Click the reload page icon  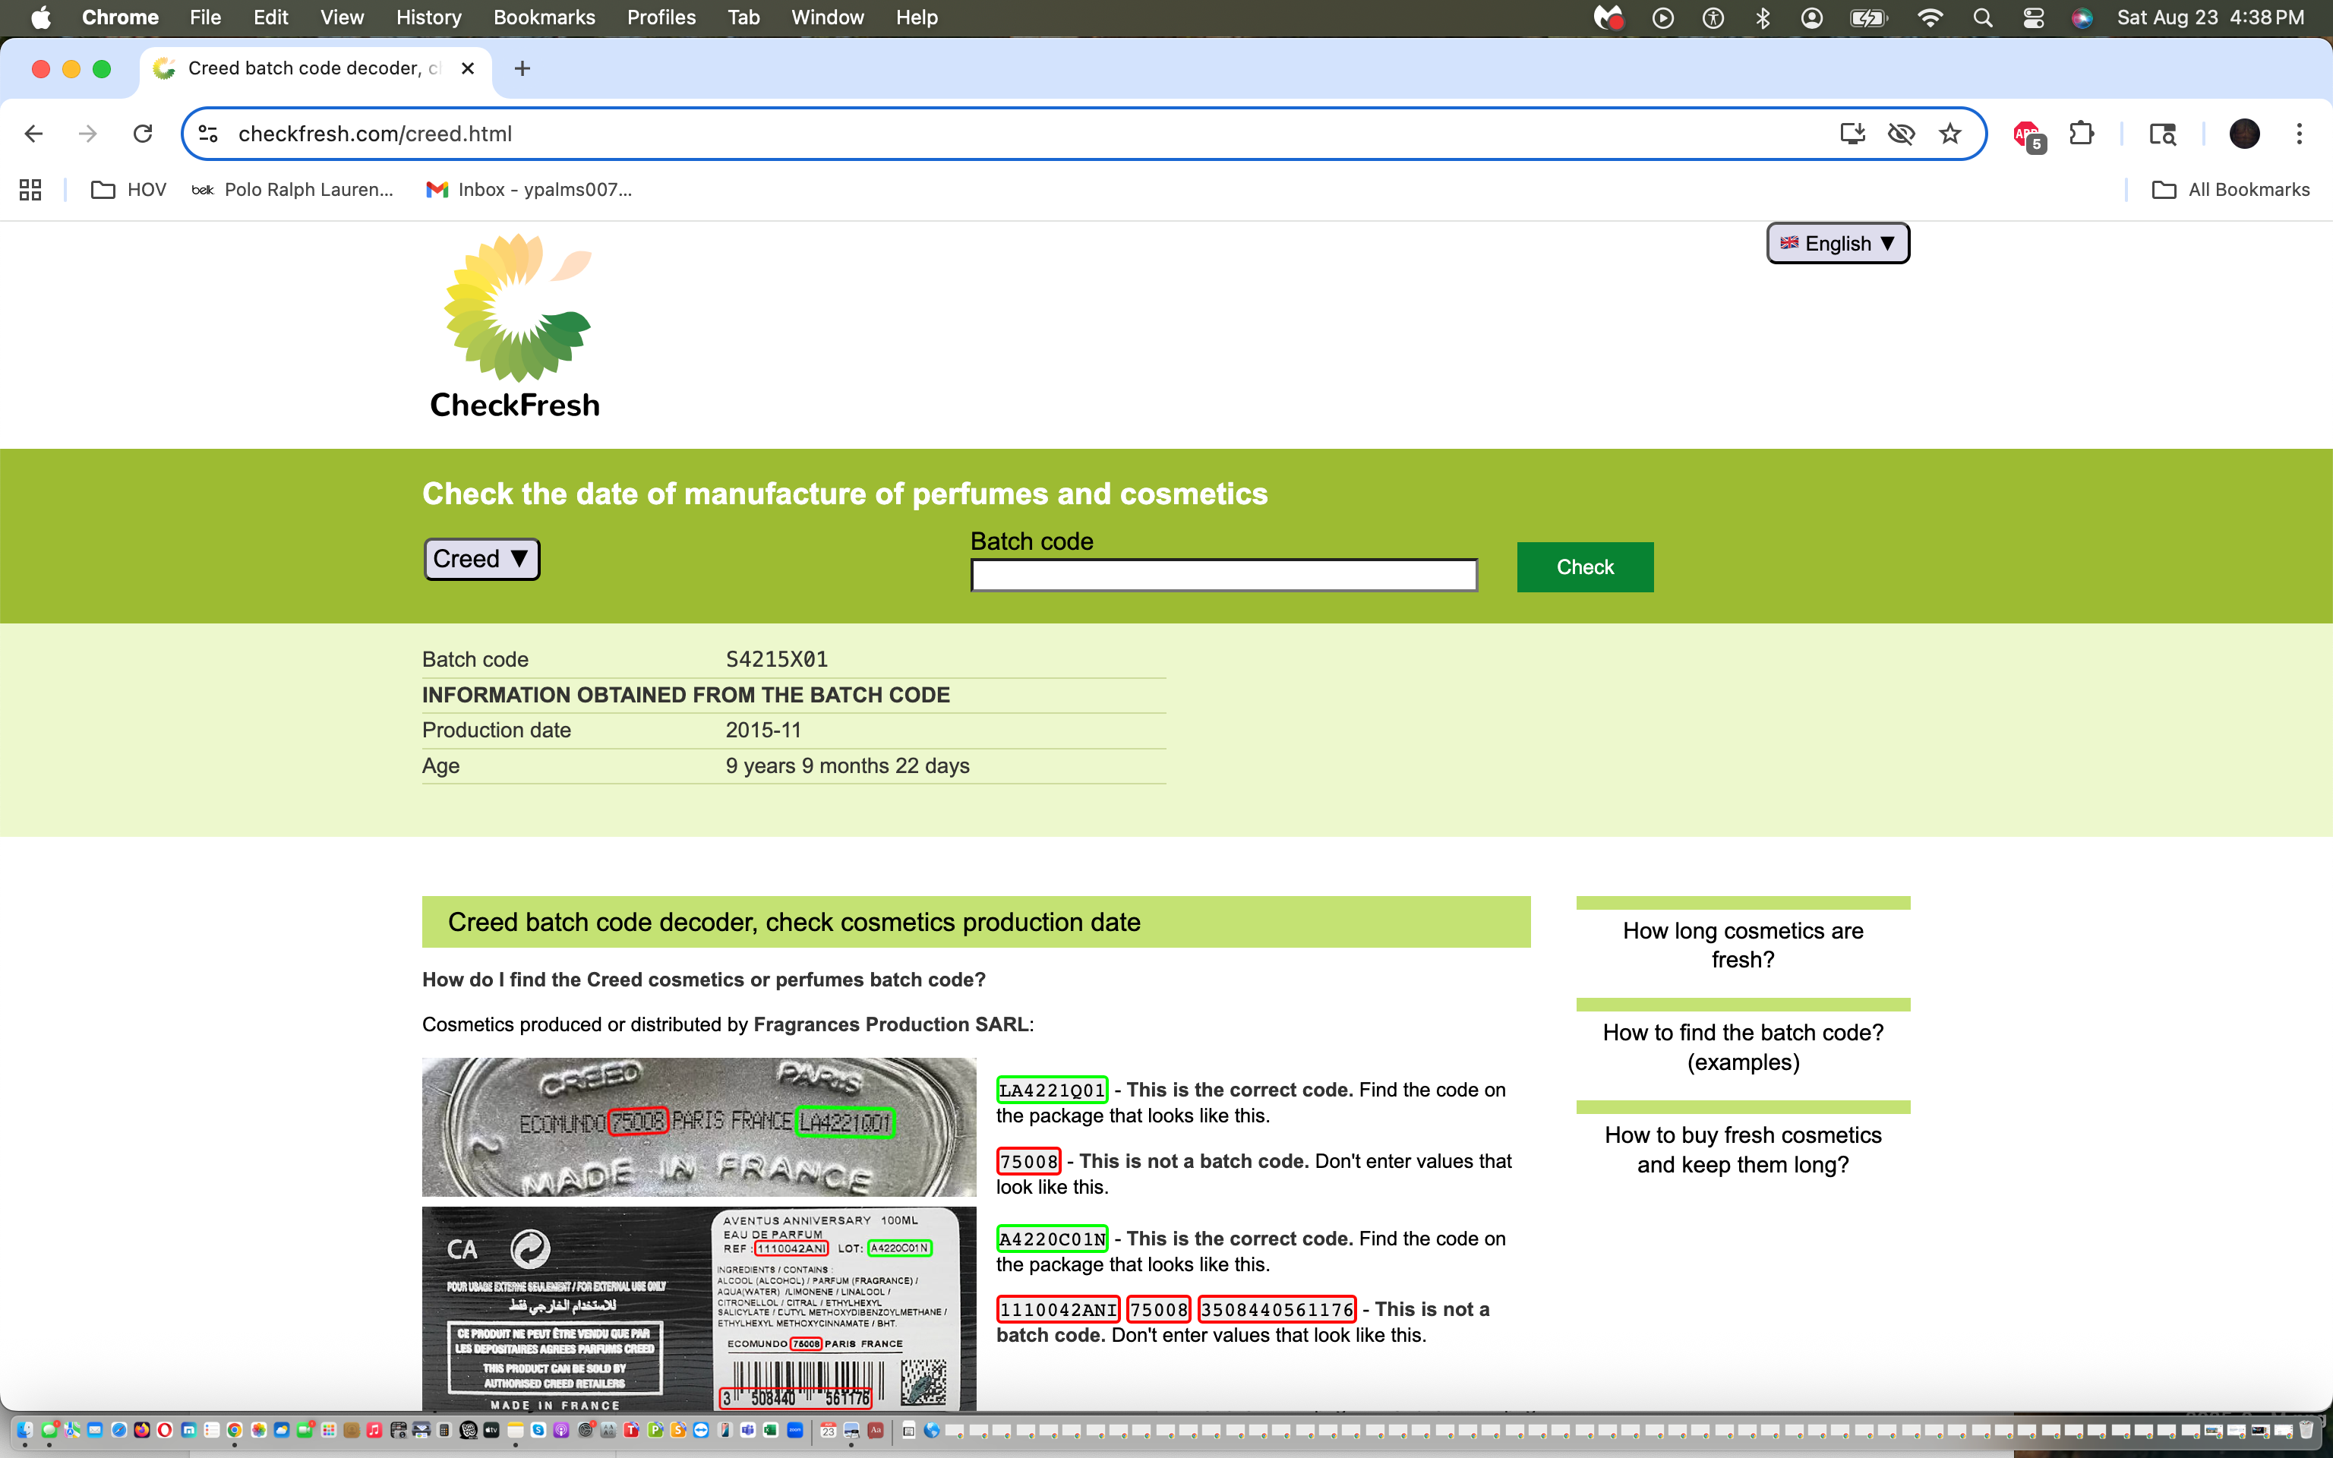click(x=143, y=134)
